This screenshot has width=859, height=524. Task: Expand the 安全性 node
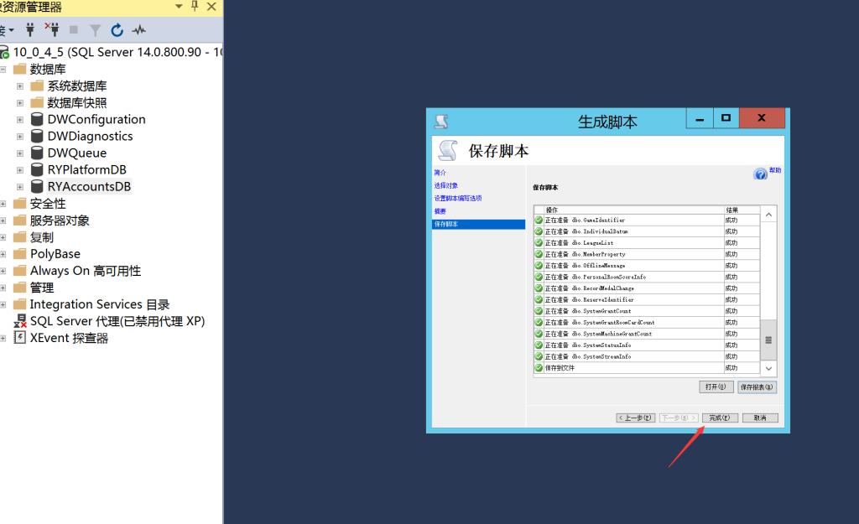click(x=3, y=203)
